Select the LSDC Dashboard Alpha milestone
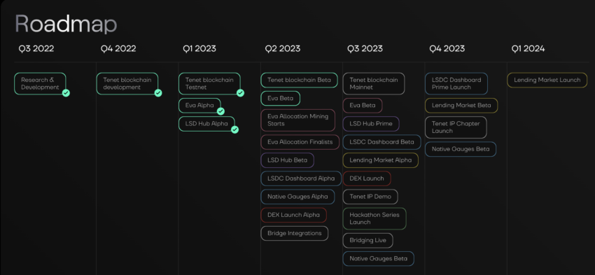 pyautogui.click(x=301, y=178)
